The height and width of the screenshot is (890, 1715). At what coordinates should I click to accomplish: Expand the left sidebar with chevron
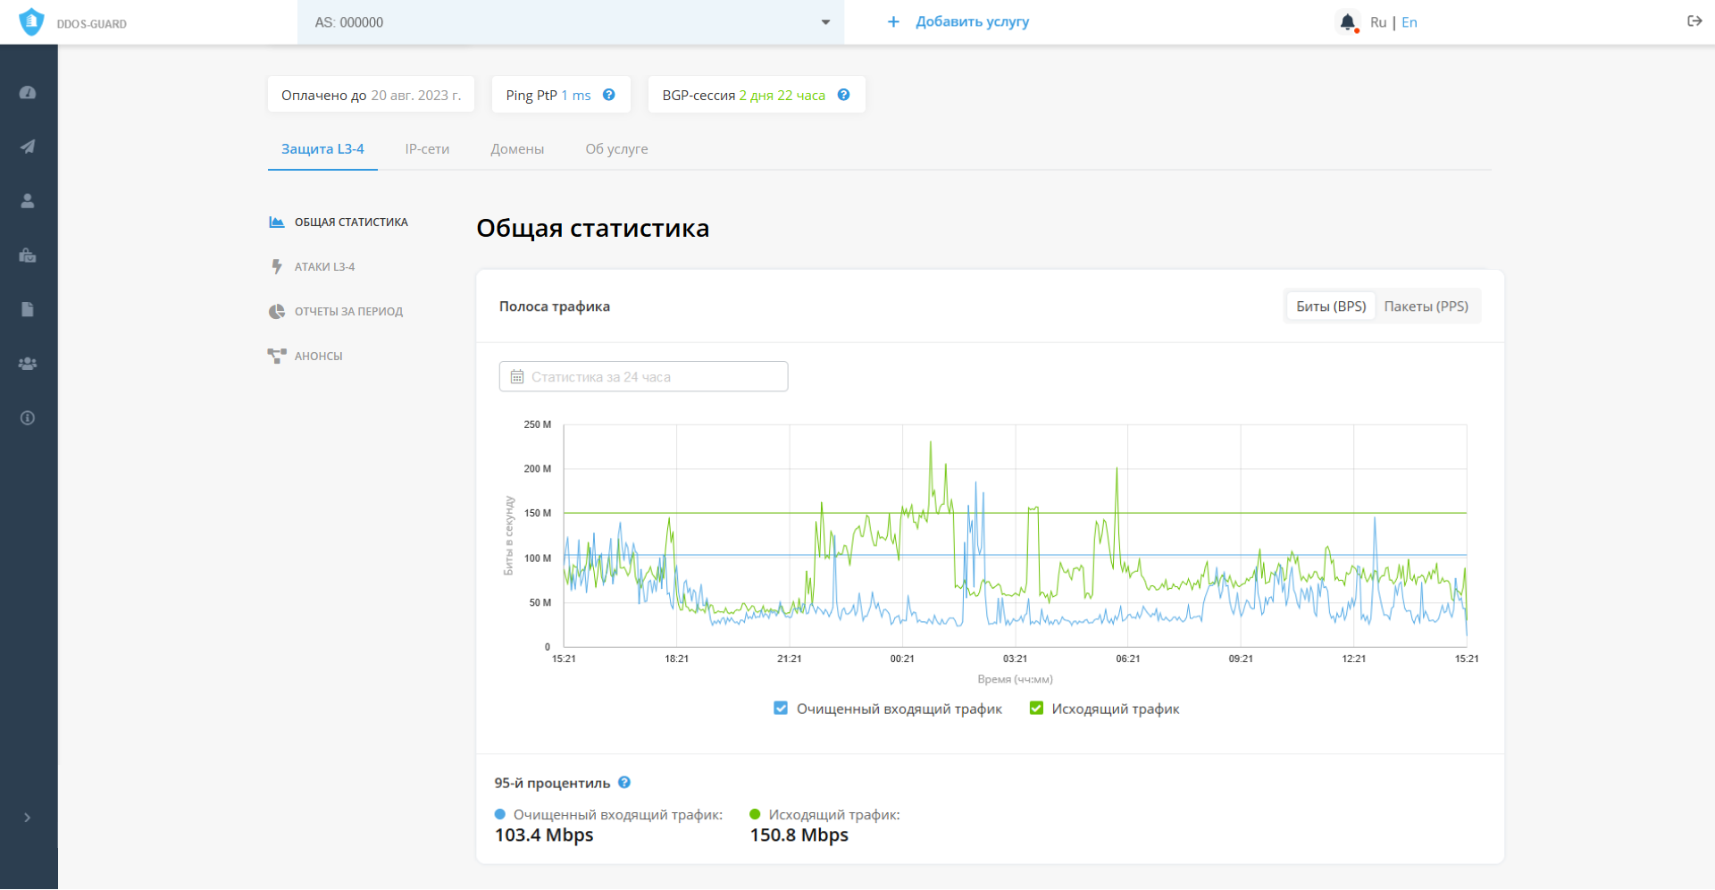click(28, 818)
